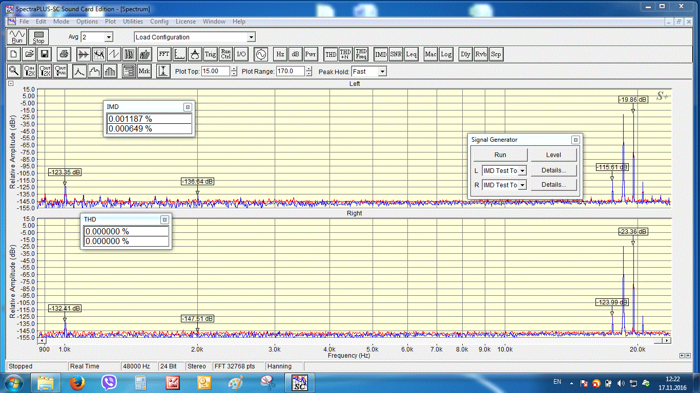The width and height of the screenshot is (700, 393).
Task: Click the Level button in Signal Generator
Action: click(553, 155)
